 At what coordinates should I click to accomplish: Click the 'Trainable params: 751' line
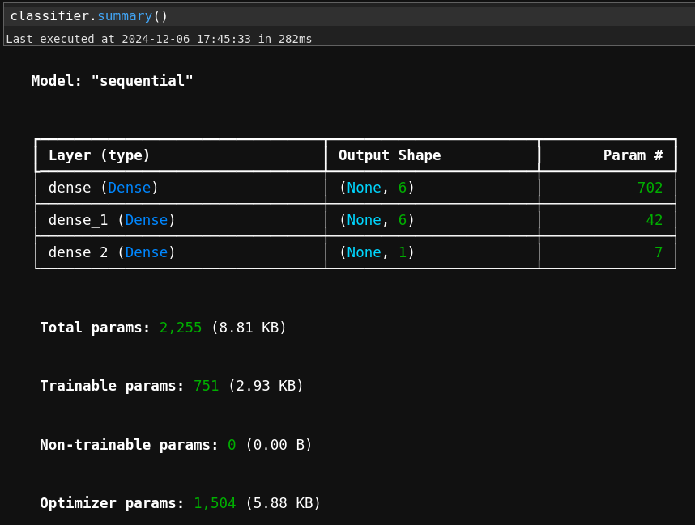172,386
